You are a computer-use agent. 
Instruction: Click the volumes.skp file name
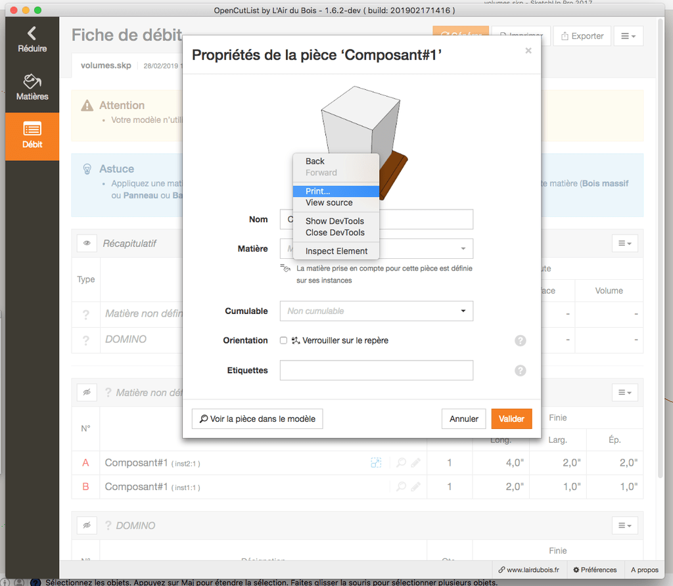pos(106,65)
